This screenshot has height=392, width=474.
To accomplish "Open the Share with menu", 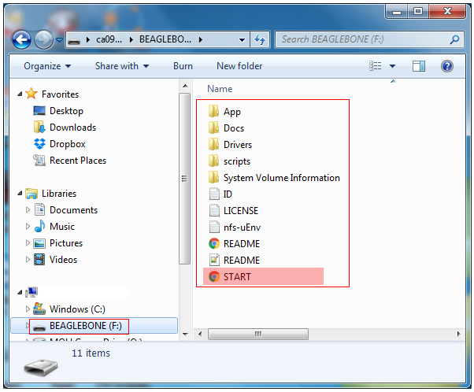I will click(122, 66).
